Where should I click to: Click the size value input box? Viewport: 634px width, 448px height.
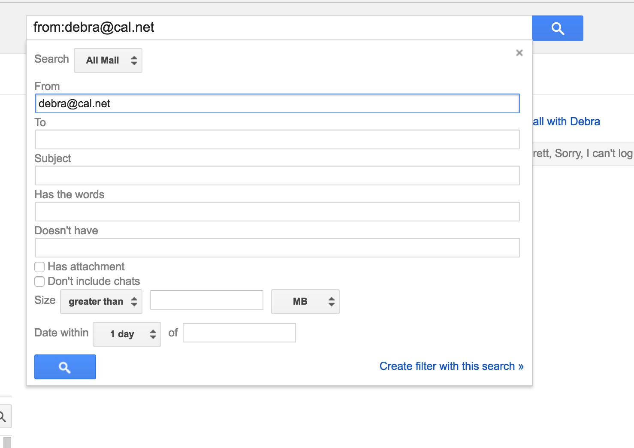pyautogui.click(x=206, y=300)
